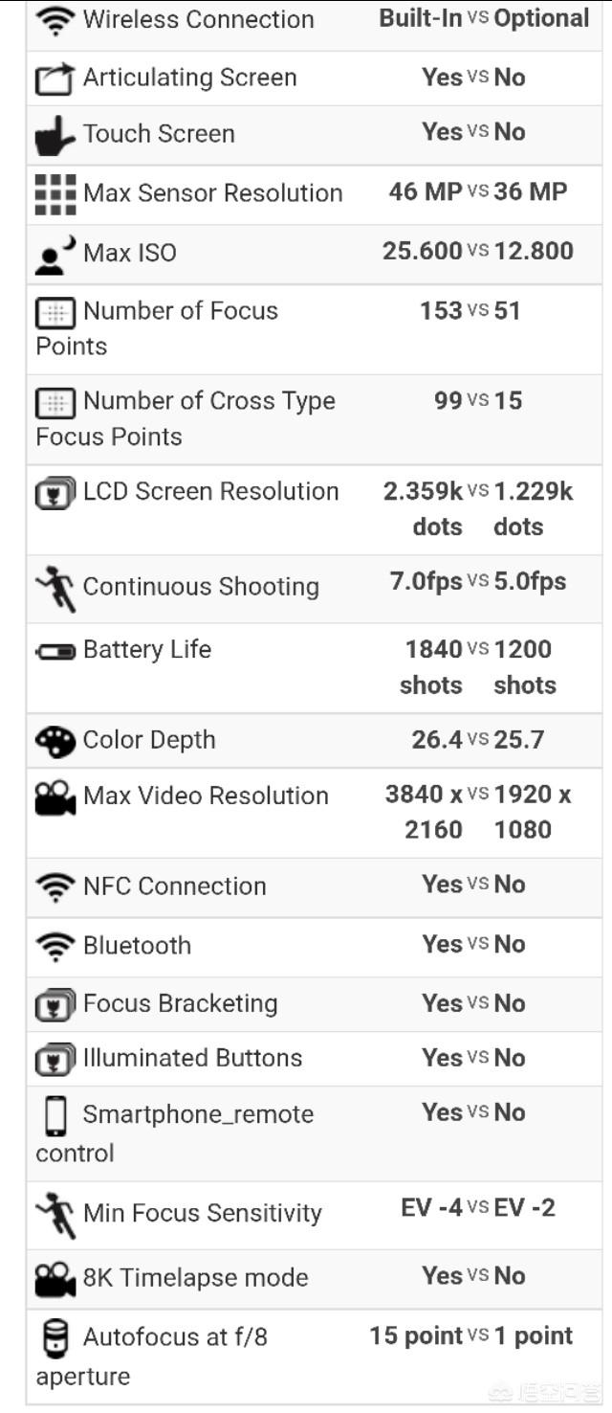Select the Bluetooth row label

coord(137,946)
